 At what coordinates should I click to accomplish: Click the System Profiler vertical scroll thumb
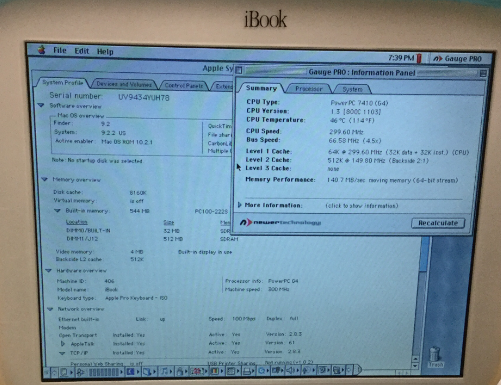click(424, 254)
